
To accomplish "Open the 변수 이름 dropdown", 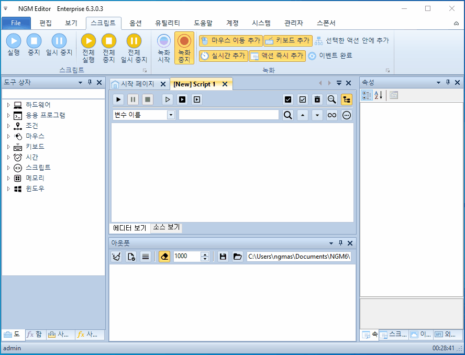I will point(171,115).
